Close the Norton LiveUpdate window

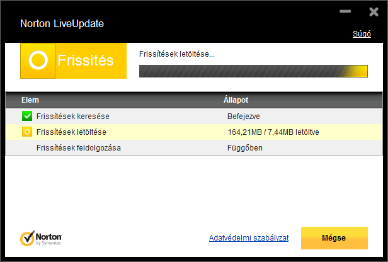click(374, 11)
